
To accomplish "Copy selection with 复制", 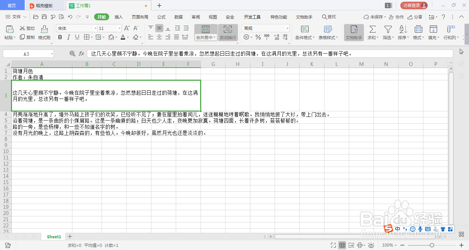I will point(27,37).
